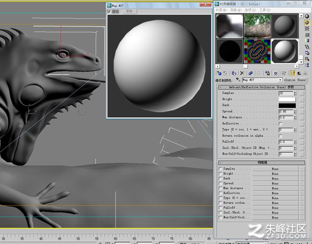Open Material Effects Channel zero icon
The width and height of the screenshot is (312, 244).
pos(276,73)
